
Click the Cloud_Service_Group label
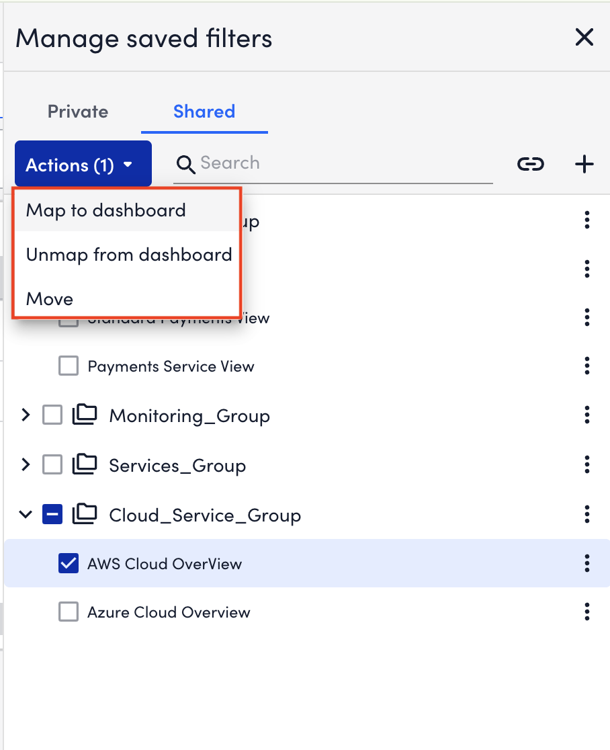pyautogui.click(x=205, y=515)
